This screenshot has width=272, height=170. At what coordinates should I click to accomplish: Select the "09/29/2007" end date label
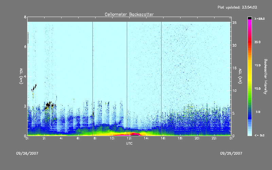click(231, 153)
